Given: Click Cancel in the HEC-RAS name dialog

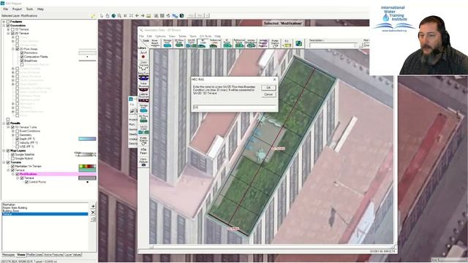Looking at the screenshot, I should tap(268, 94).
